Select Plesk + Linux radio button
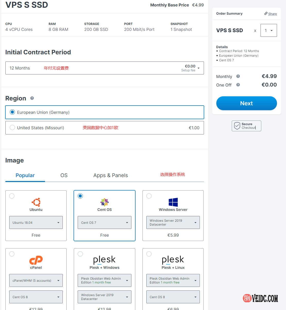 point(149,254)
